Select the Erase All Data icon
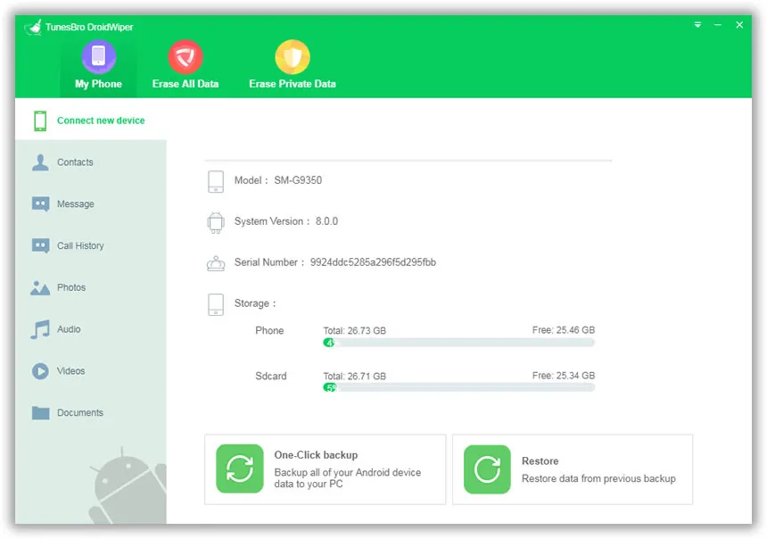The image size is (767, 539). pyautogui.click(x=185, y=57)
